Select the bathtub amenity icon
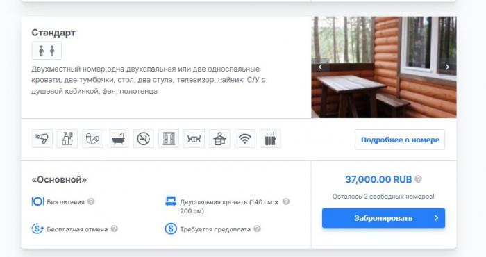 [118, 139]
